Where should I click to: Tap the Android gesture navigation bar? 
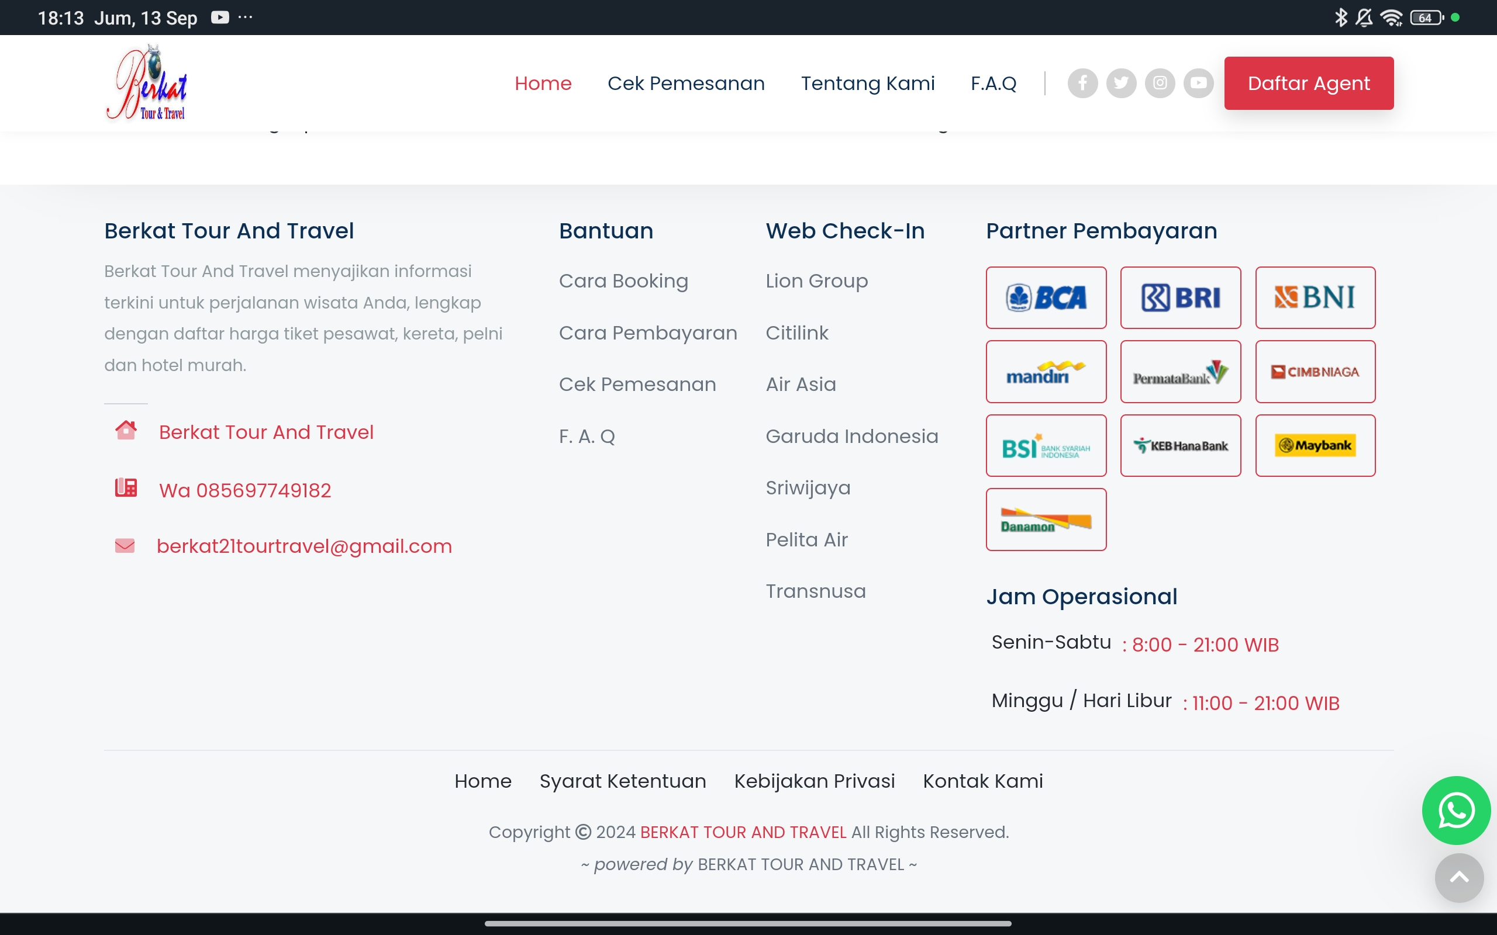tap(748, 923)
